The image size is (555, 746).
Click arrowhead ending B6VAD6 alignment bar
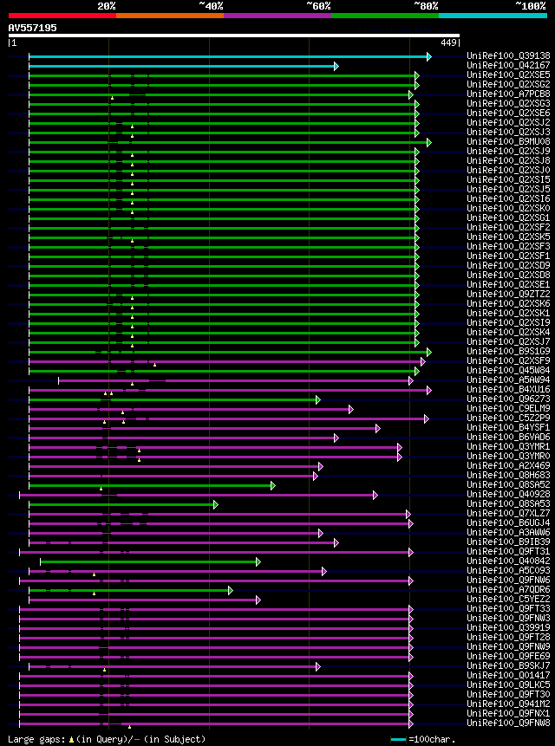click(x=336, y=438)
